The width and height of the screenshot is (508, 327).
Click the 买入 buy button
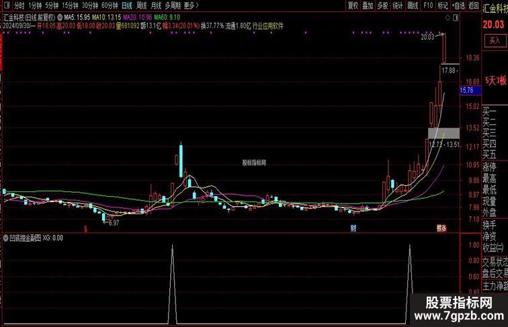(x=495, y=40)
